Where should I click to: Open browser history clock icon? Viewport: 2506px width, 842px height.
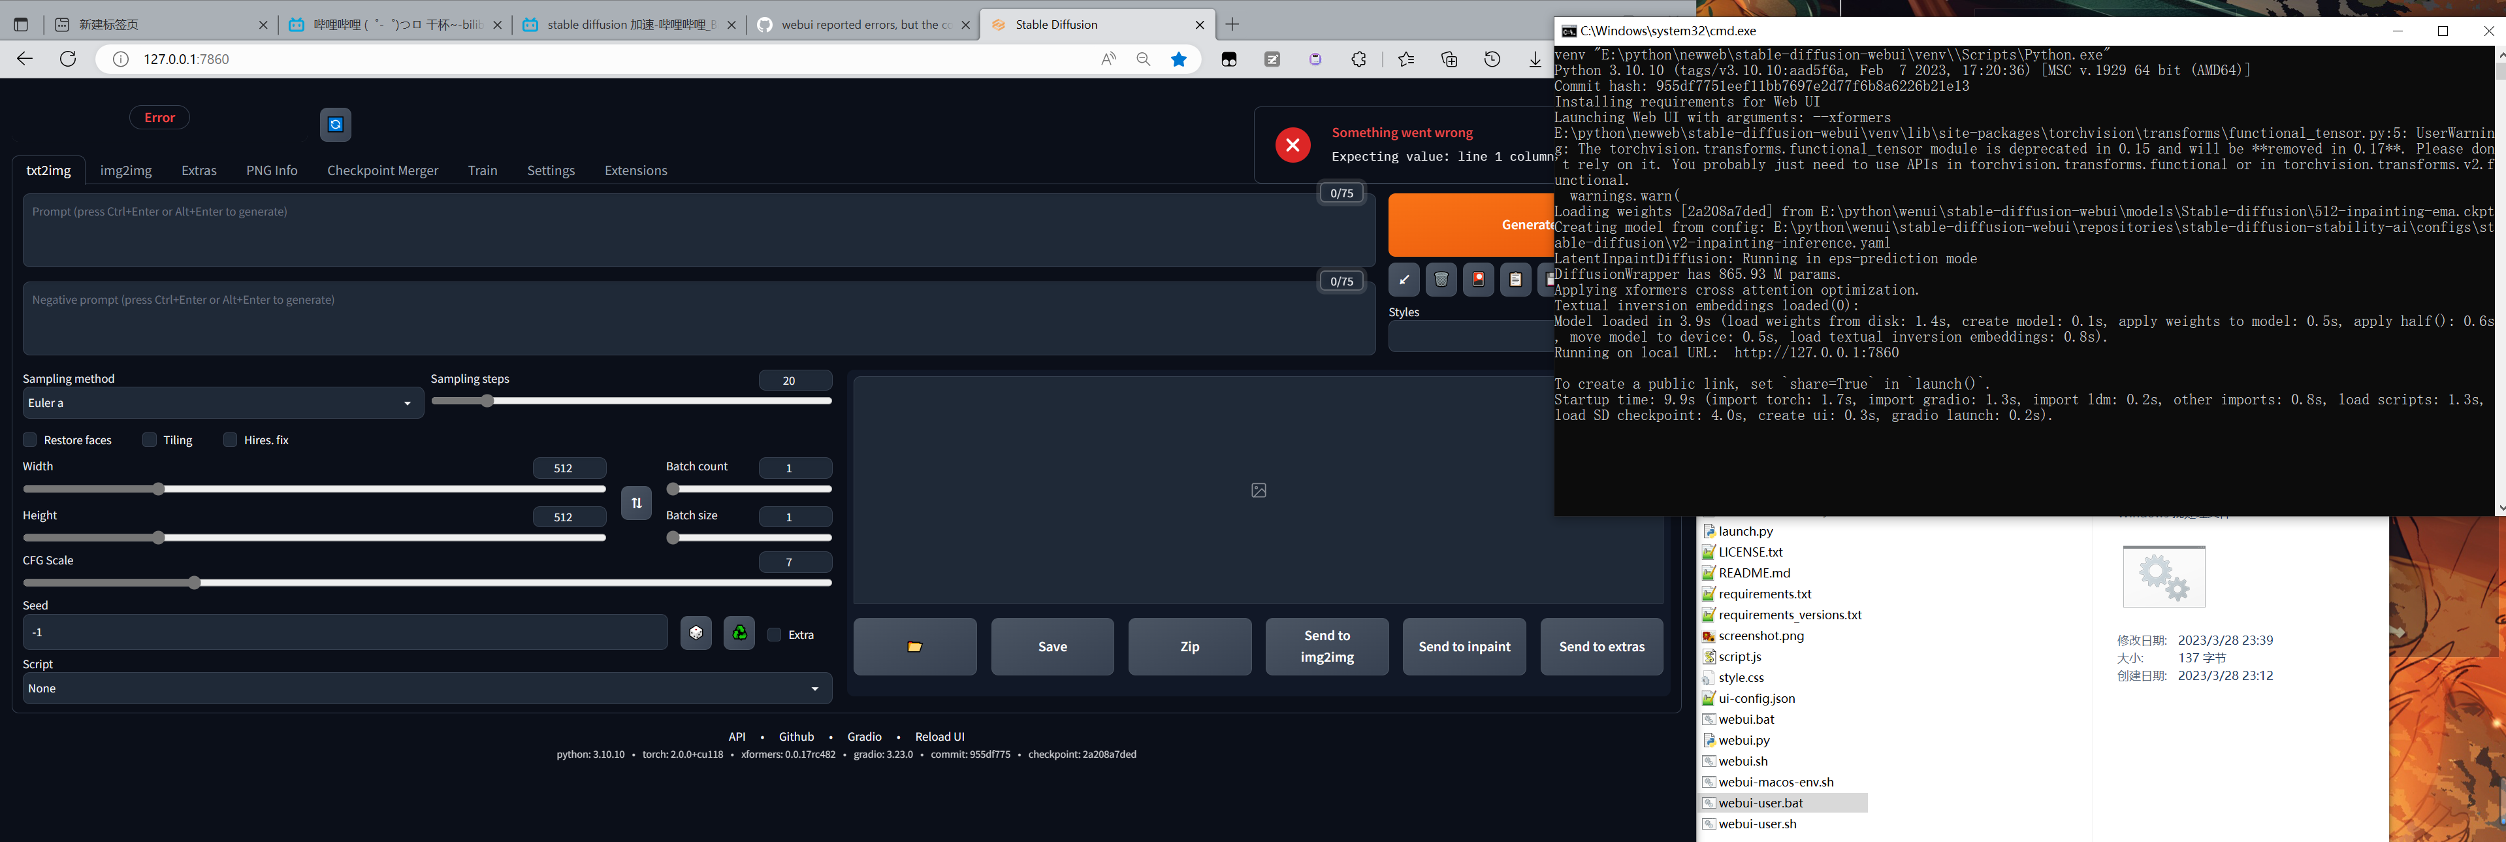coord(1492,59)
